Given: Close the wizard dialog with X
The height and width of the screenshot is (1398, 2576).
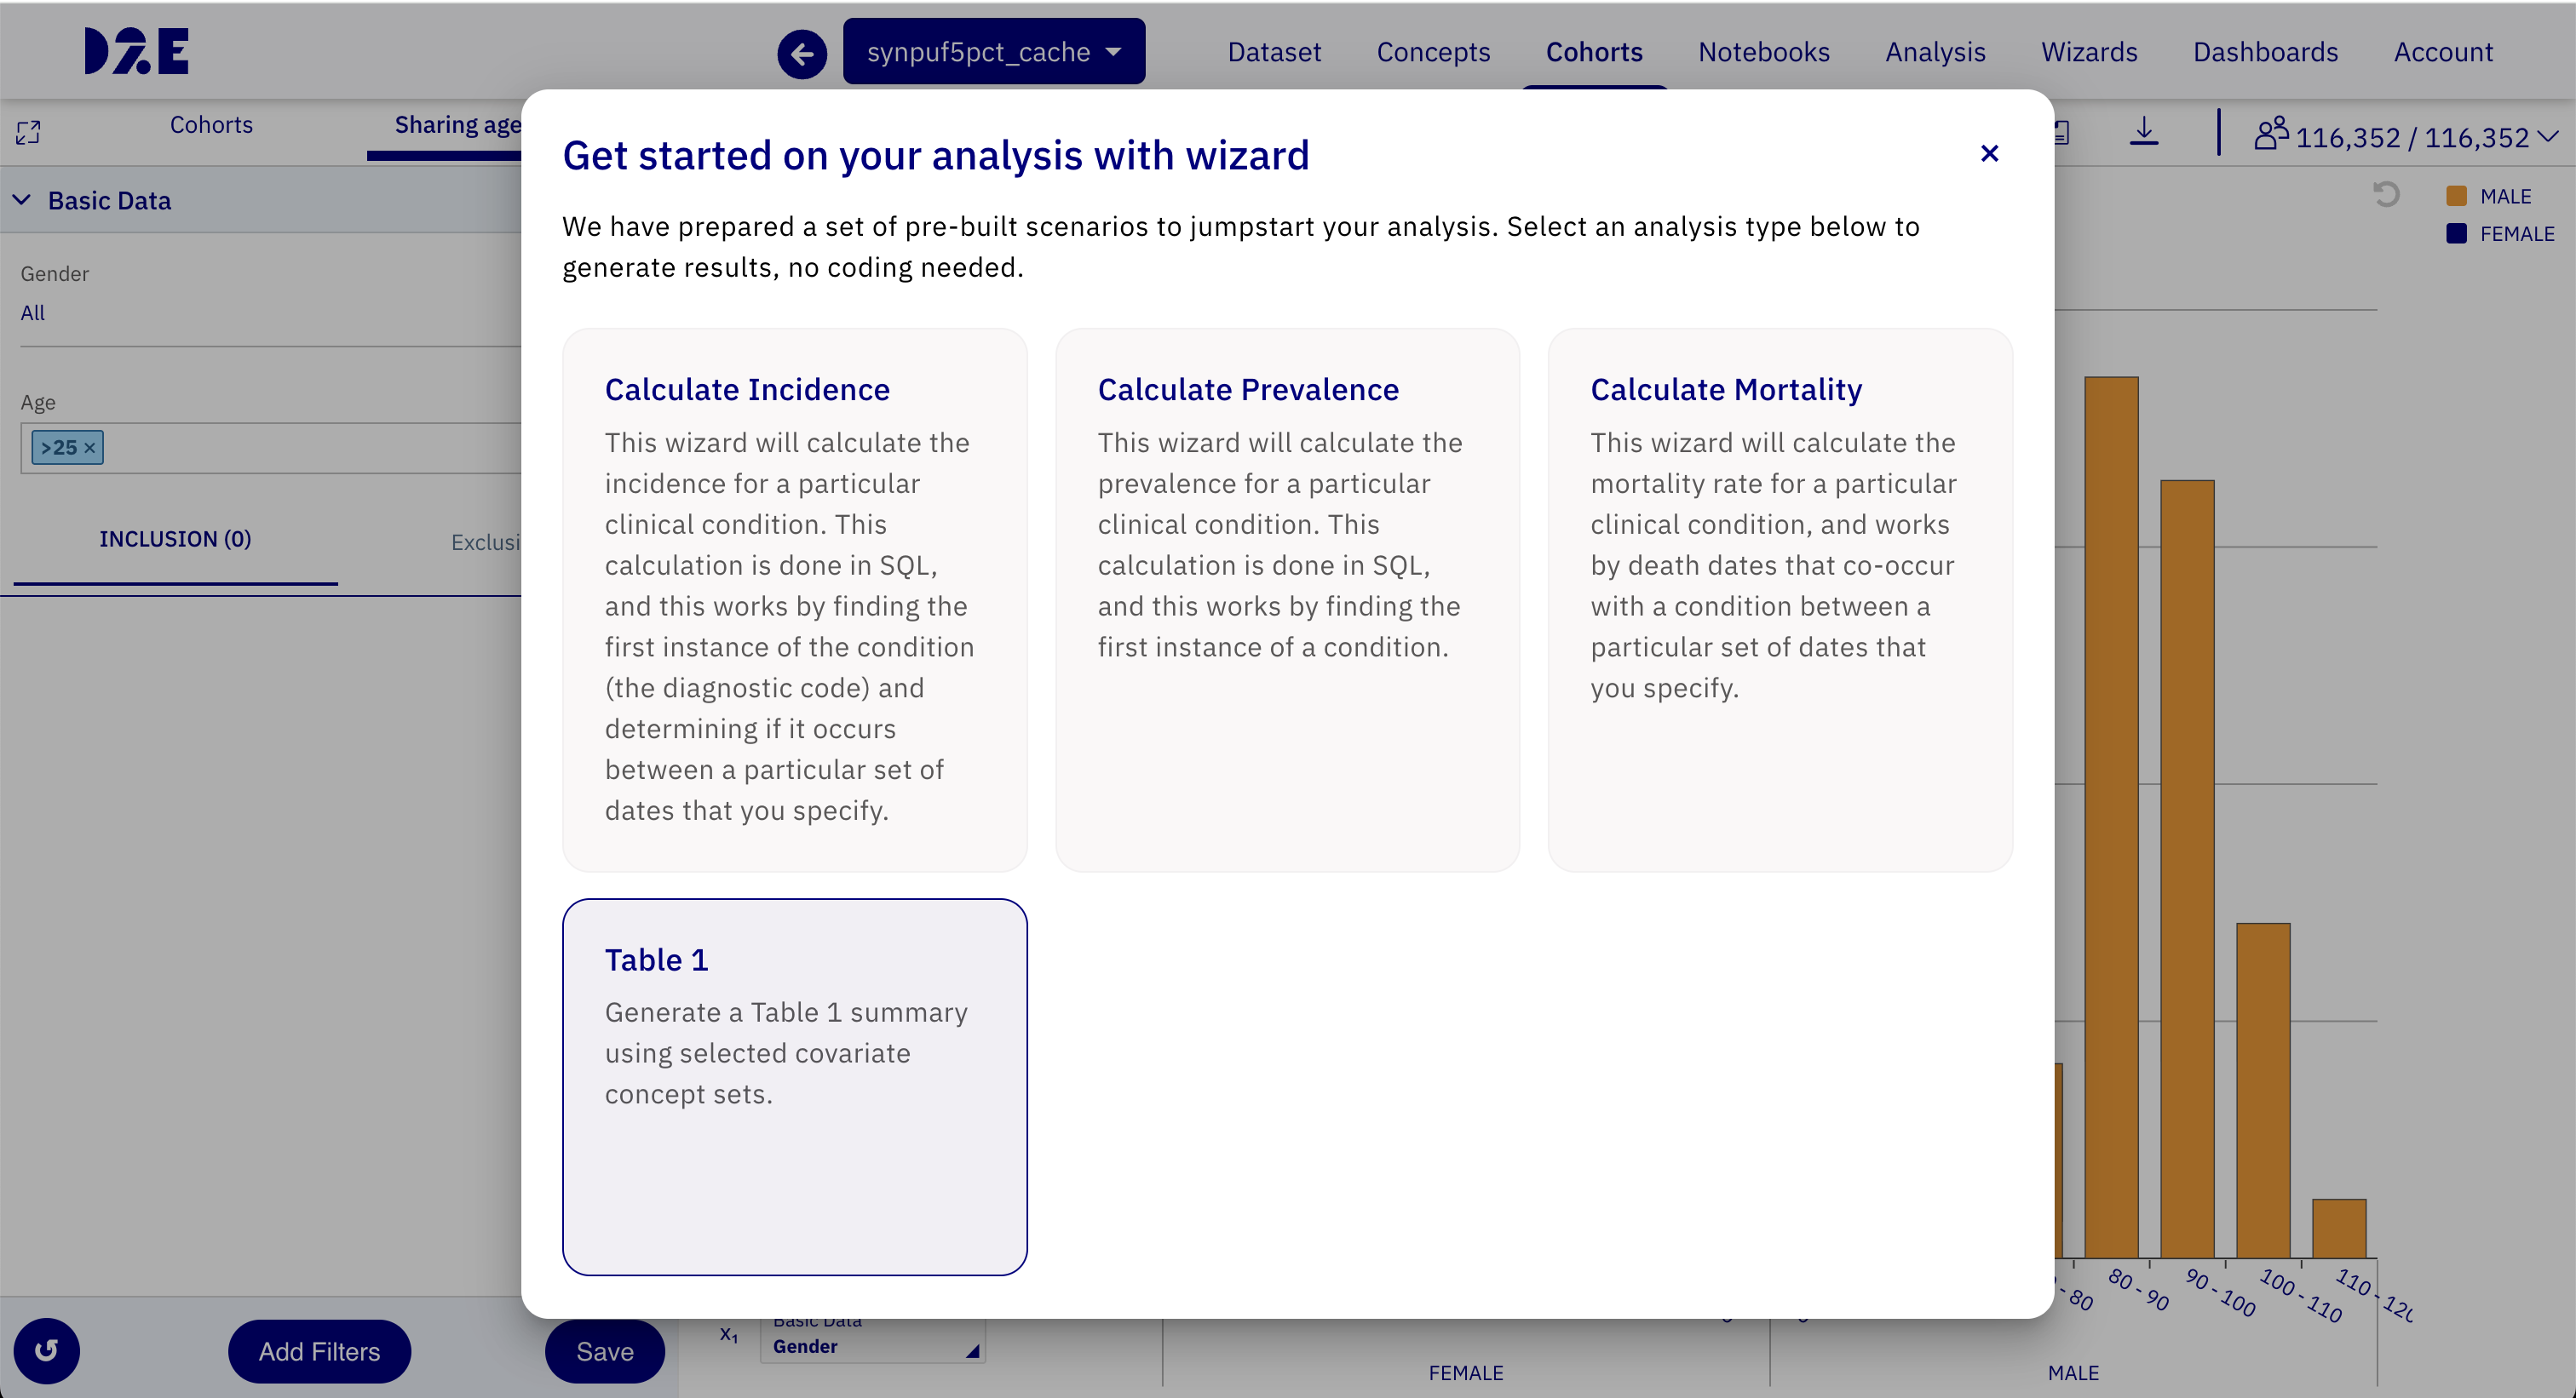Looking at the screenshot, I should (1989, 153).
